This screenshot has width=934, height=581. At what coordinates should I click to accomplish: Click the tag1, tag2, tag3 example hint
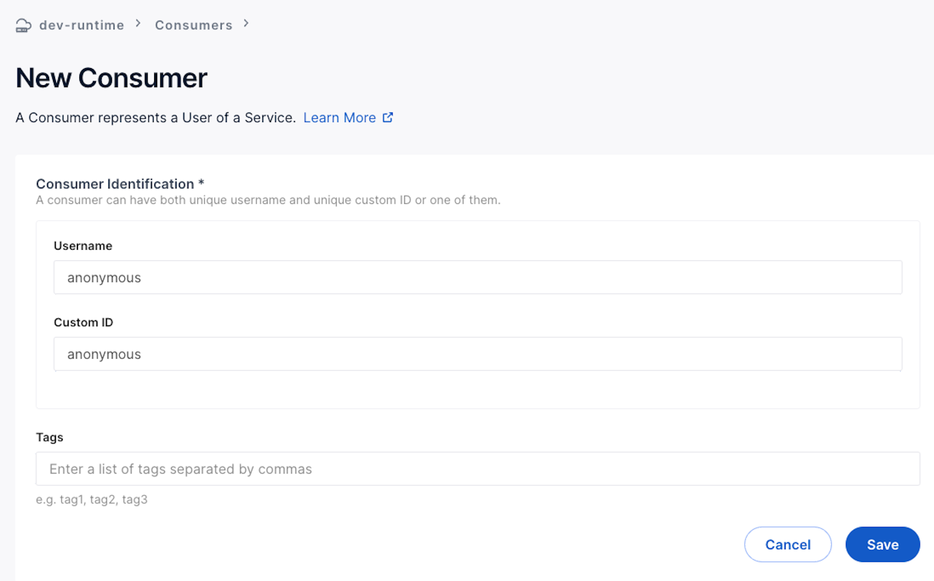pos(91,499)
